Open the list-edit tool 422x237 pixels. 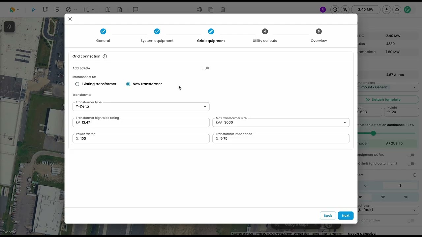(x=57, y=10)
